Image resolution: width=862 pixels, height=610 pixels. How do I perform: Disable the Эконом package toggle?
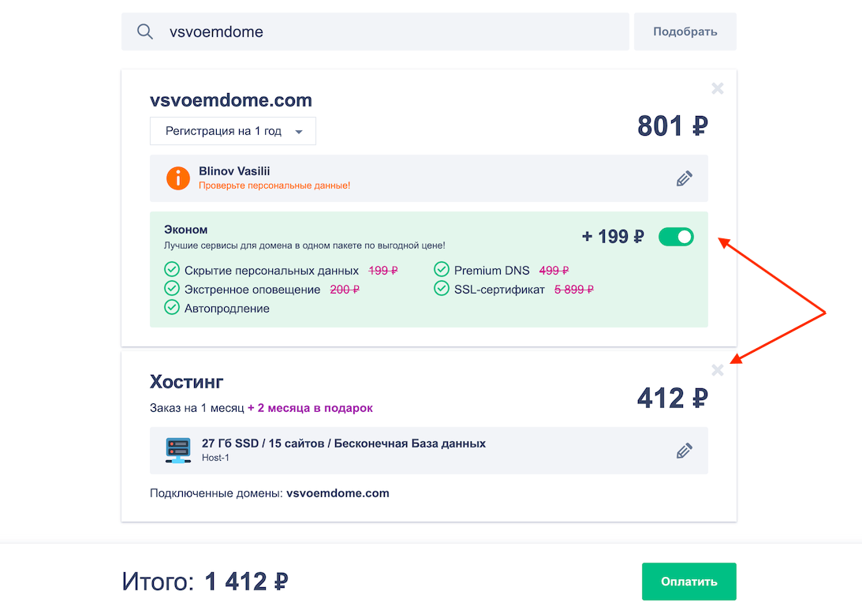point(676,237)
